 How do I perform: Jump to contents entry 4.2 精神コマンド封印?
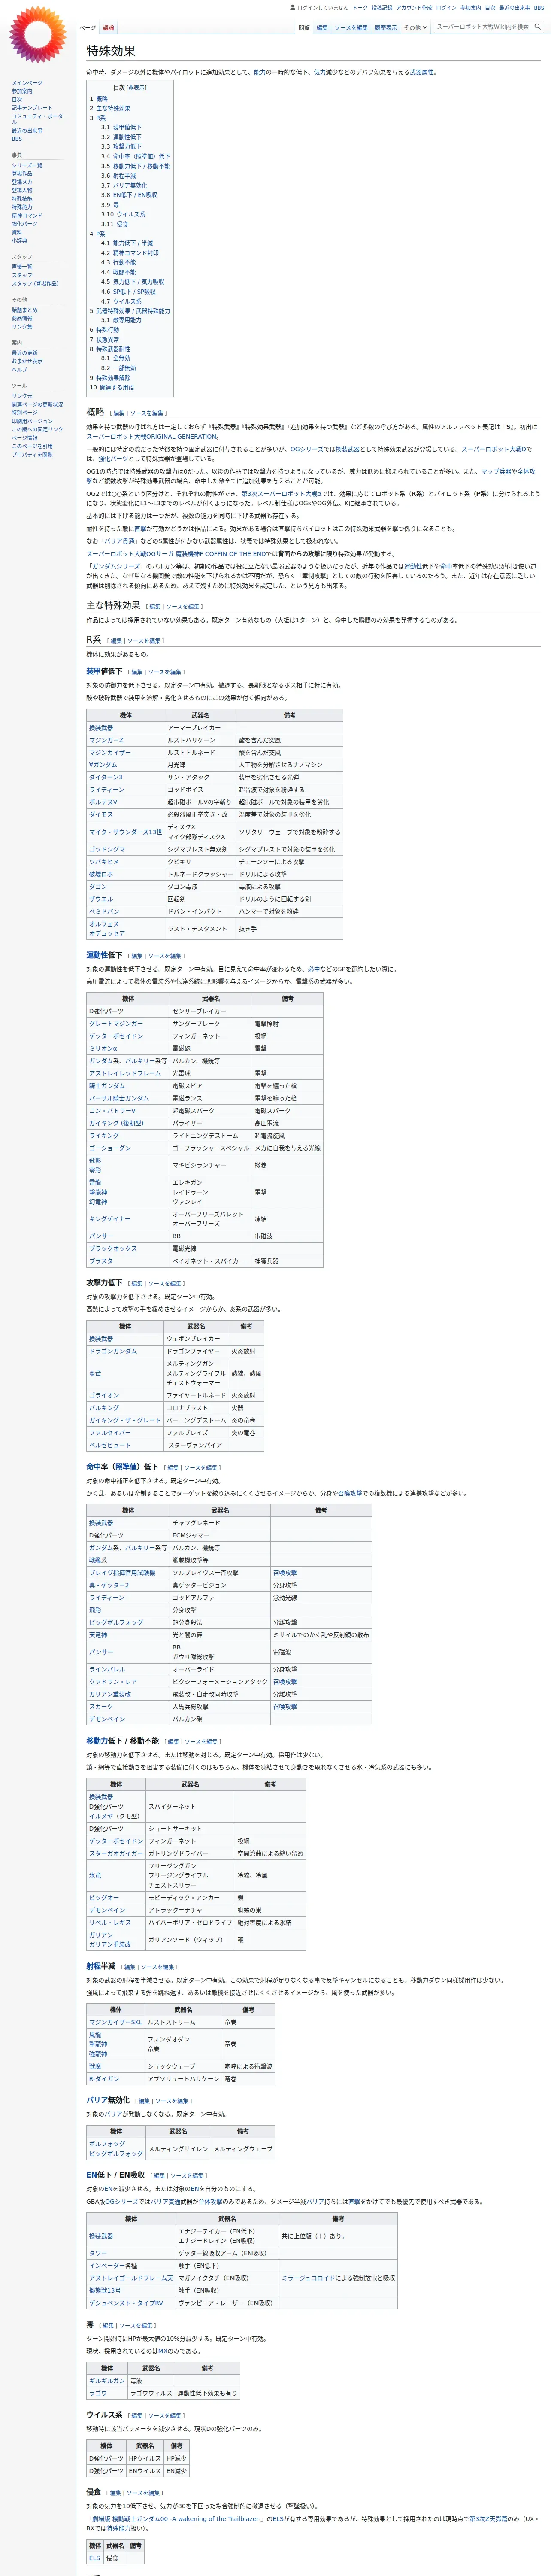130,253
